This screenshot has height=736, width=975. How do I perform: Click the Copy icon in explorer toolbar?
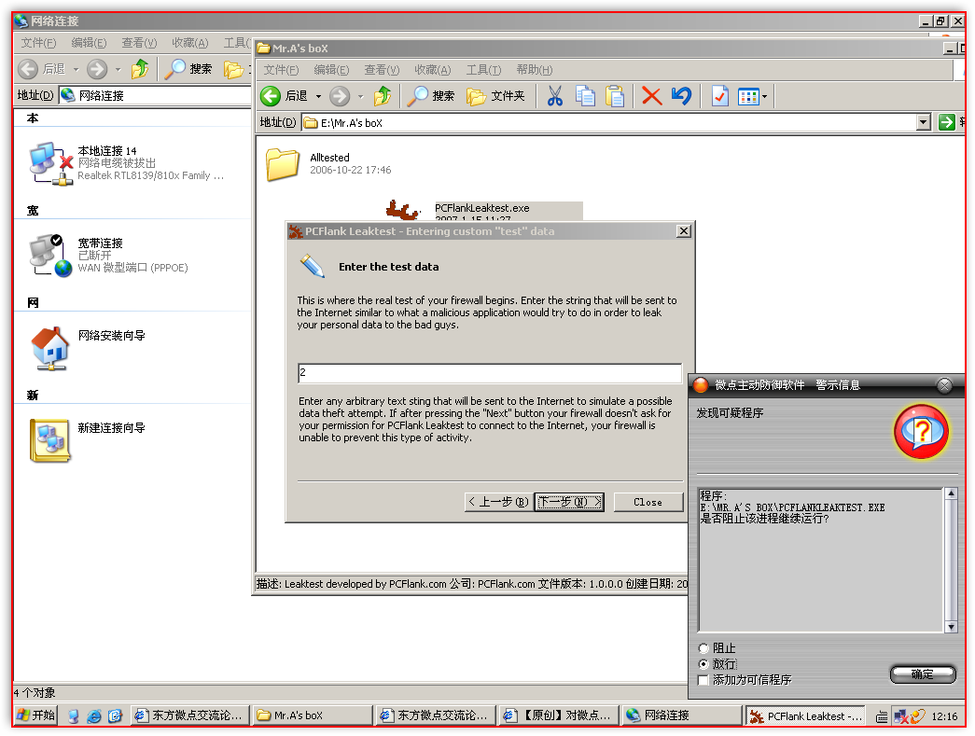(x=584, y=96)
